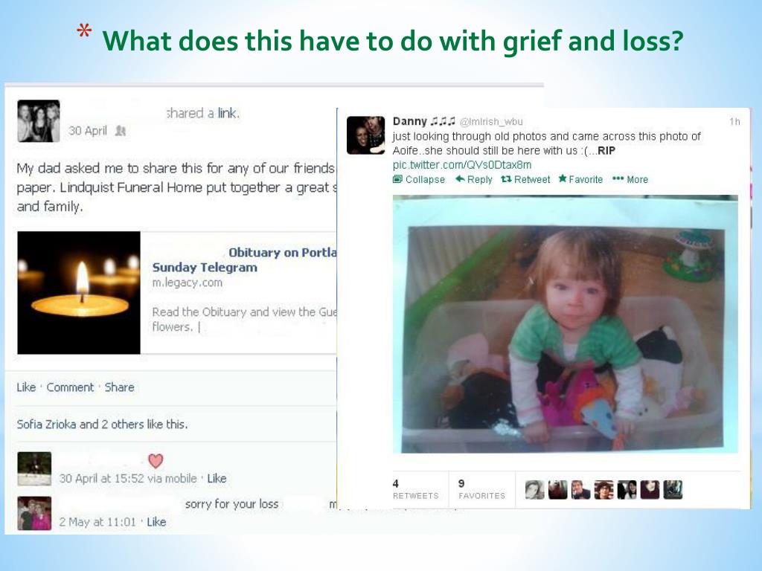This screenshot has width=762, height=571.
Task: Open the Facebook poster's profile photo
Action: click(39, 121)
